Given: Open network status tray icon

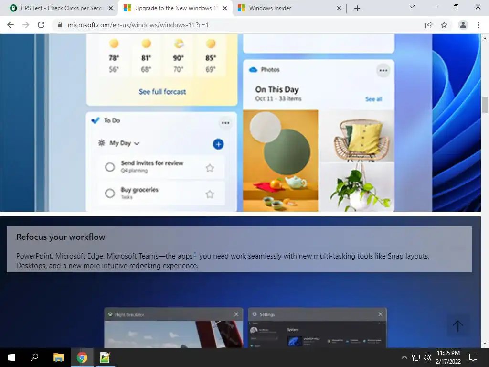Looking at the screenshot, I should (x=416, y=357).
